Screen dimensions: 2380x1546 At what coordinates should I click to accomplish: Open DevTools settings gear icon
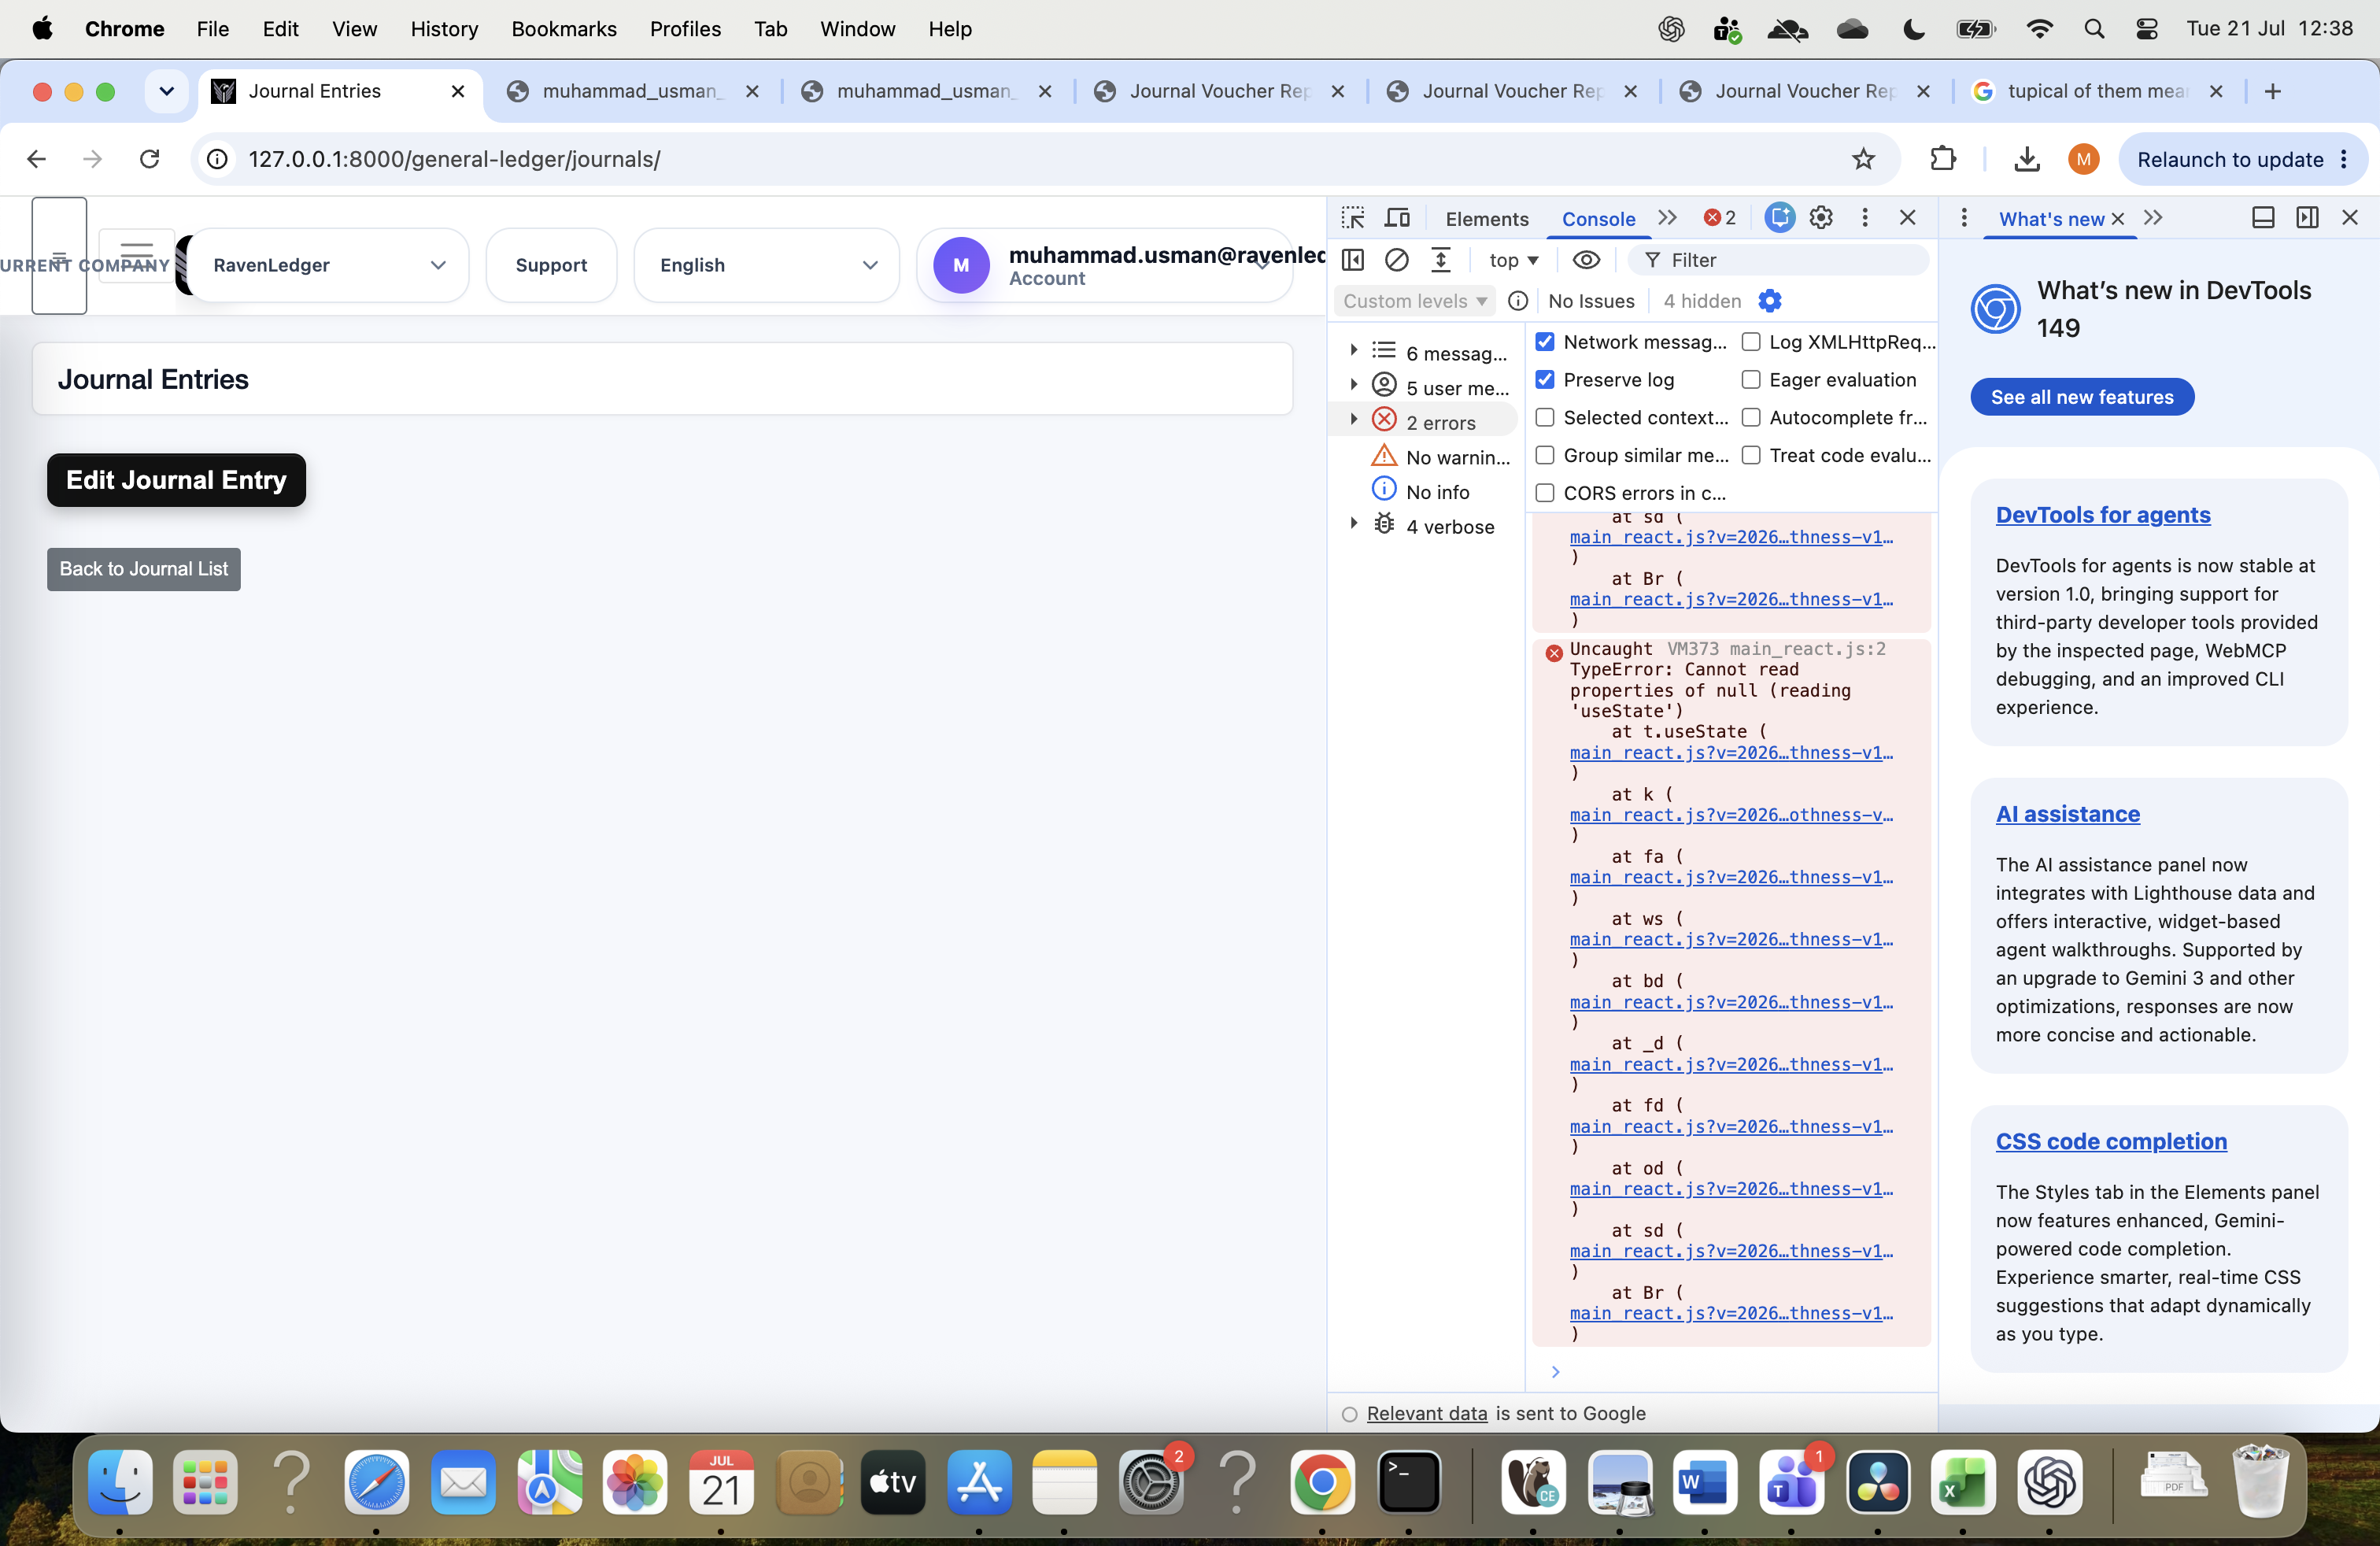pyautogui.click(x=1821, y=218)
